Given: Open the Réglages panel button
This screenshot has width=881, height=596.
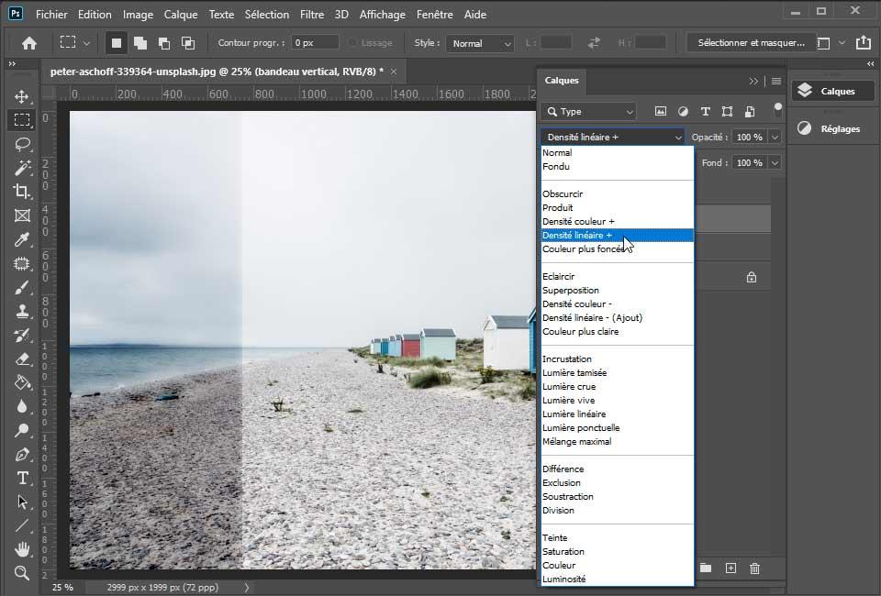Looking at the screenshot, I should point(833,128).
